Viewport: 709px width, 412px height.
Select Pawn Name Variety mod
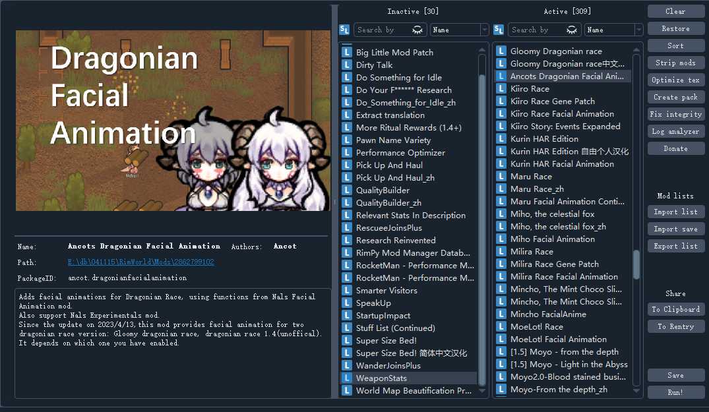click(x=408, y=140)
